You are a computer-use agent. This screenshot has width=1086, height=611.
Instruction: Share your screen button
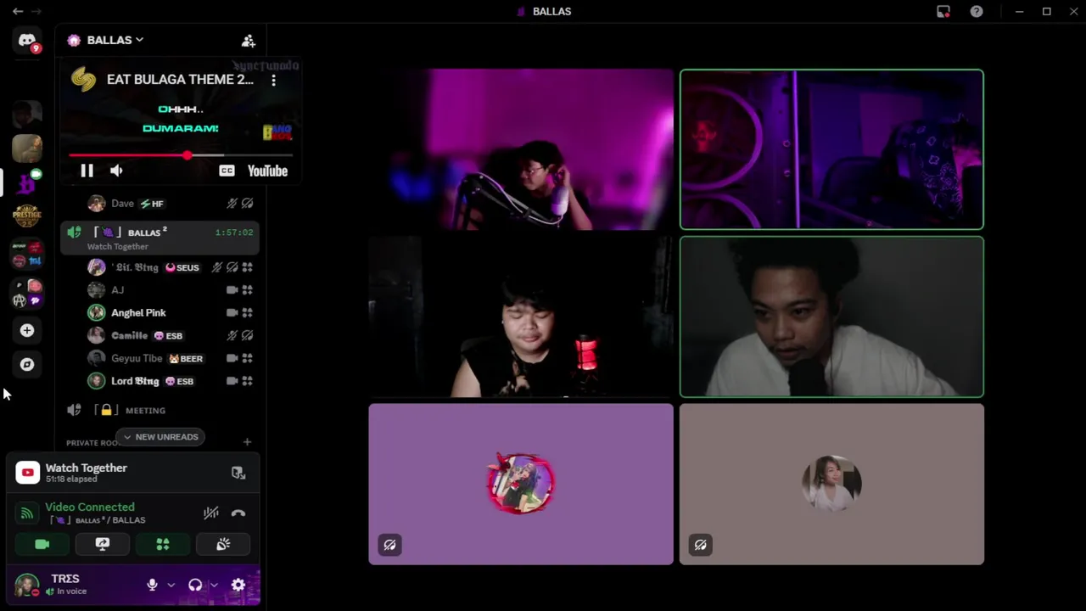(102, 544)
